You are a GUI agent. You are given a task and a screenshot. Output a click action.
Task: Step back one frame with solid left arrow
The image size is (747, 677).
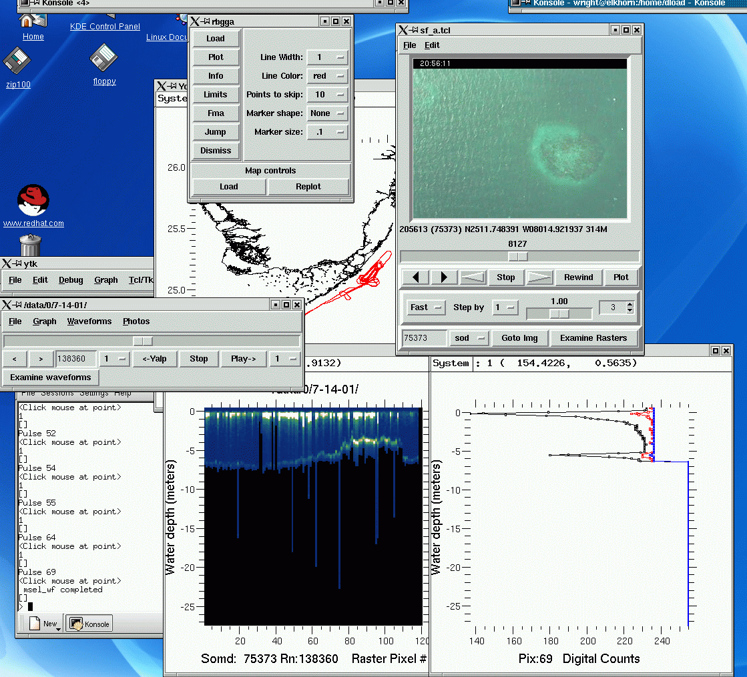[415, 277]
